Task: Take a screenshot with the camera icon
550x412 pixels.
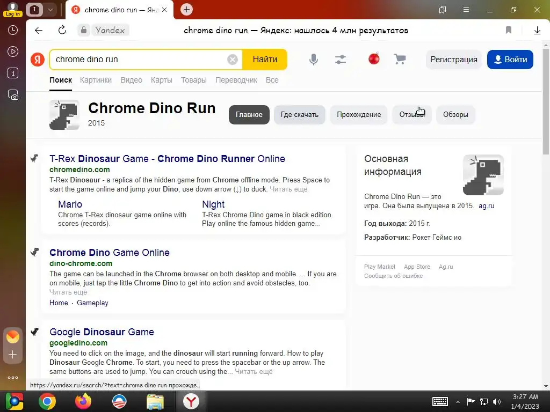Action: 13,95
